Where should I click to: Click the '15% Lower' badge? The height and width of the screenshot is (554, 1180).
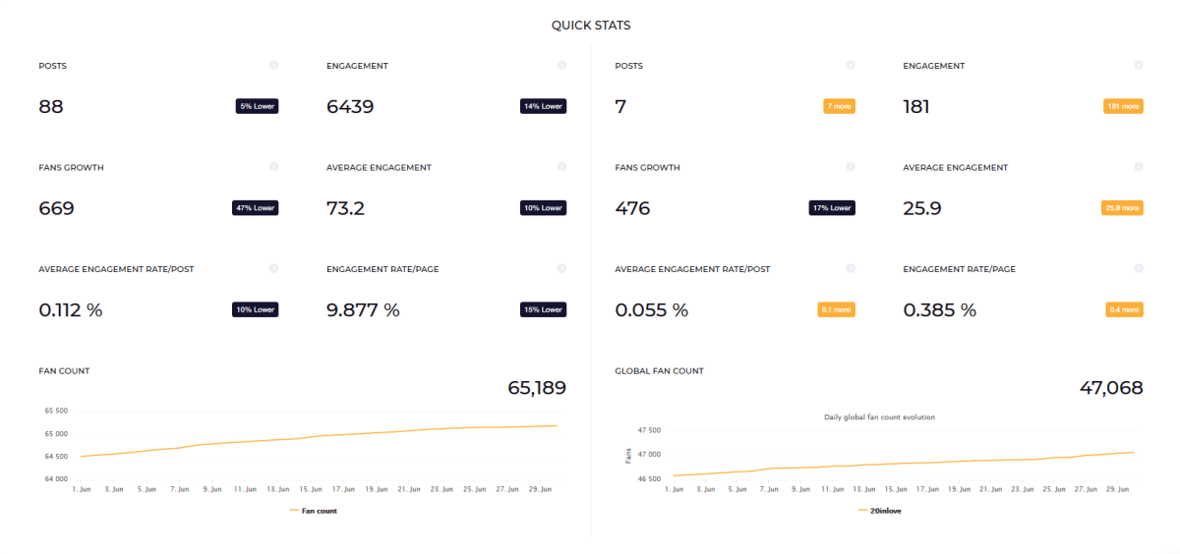click(544, 309)
